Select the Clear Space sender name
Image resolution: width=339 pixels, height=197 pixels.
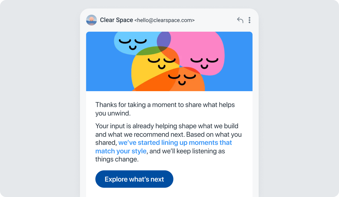point(116,20)
